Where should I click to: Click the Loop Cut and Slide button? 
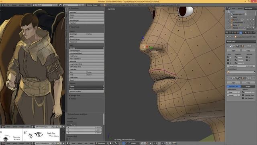(86, 64)
